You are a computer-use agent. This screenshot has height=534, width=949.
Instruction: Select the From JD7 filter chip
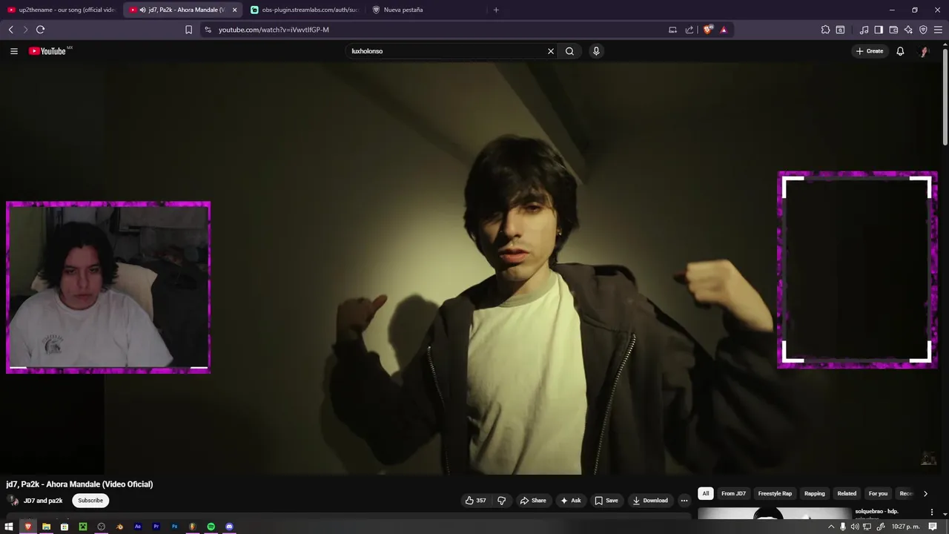tap(733, 493)
